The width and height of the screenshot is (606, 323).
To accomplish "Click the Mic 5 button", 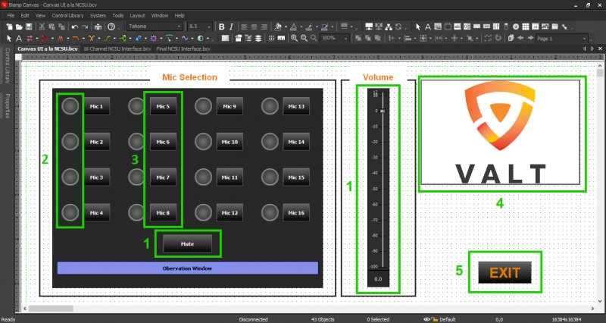I will click(x=163, y=106).
